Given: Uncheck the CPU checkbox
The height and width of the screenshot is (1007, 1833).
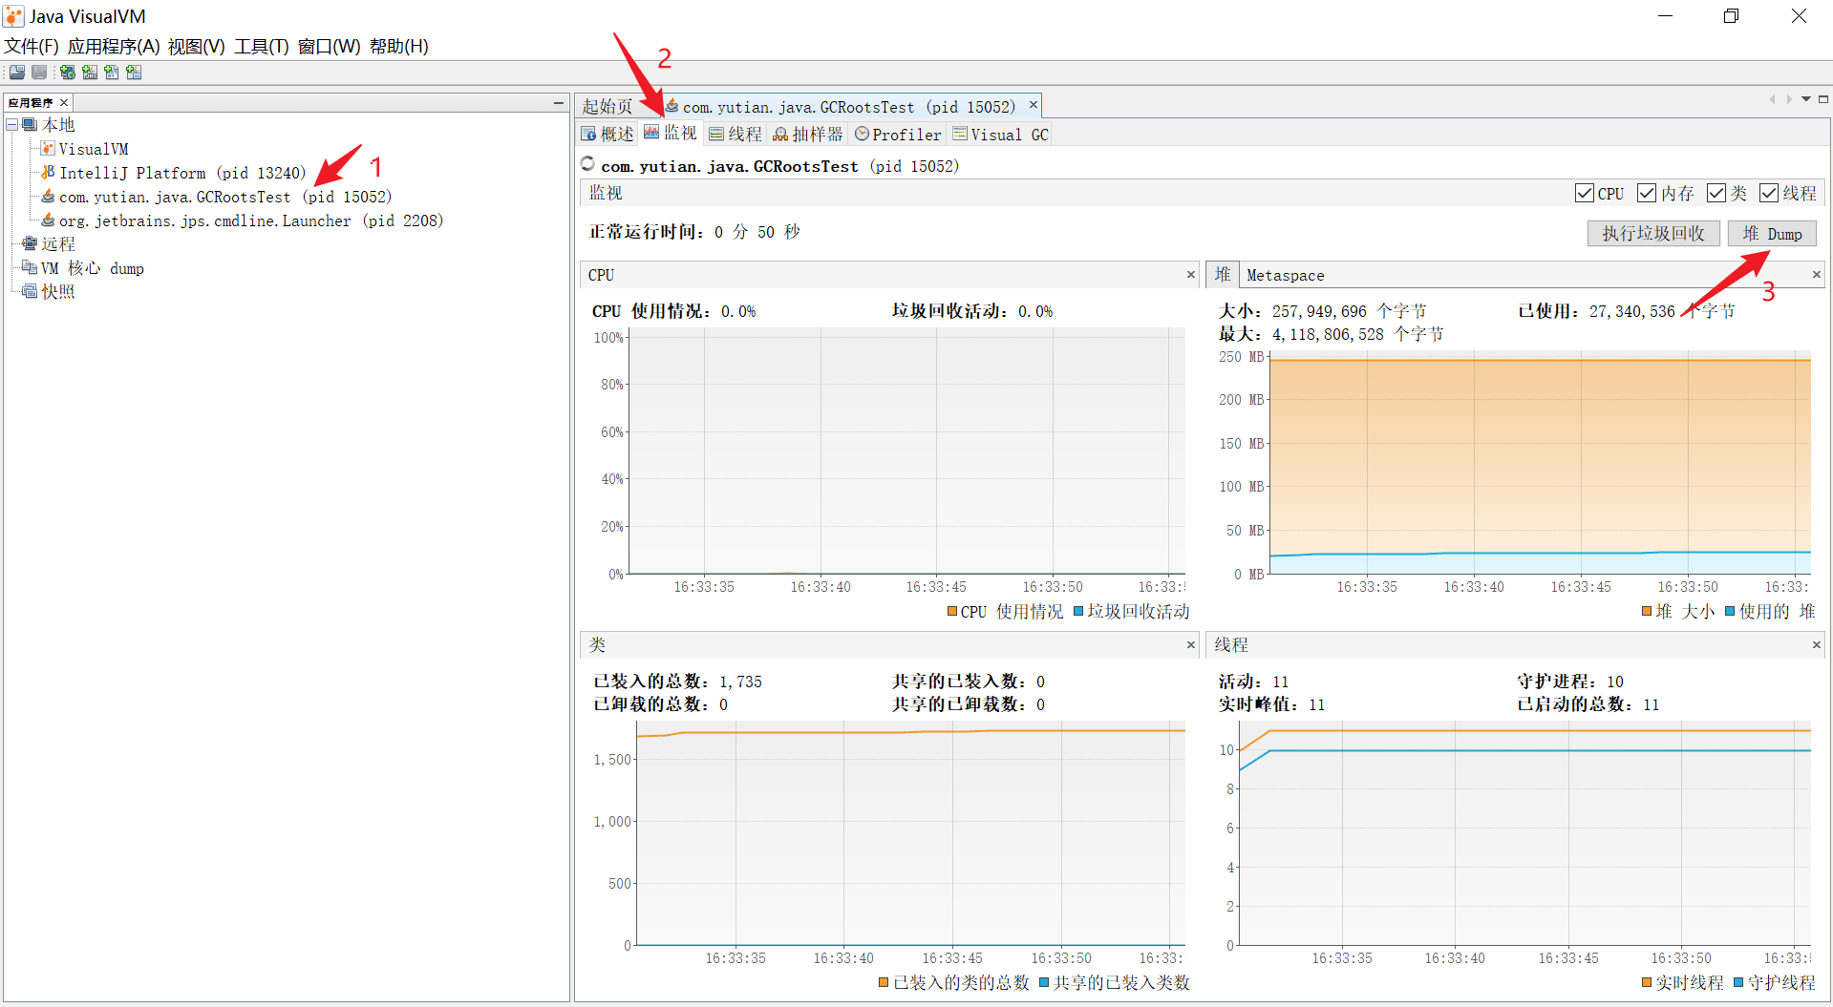Looking at the screenshot, I should (x=1584, y=193).
